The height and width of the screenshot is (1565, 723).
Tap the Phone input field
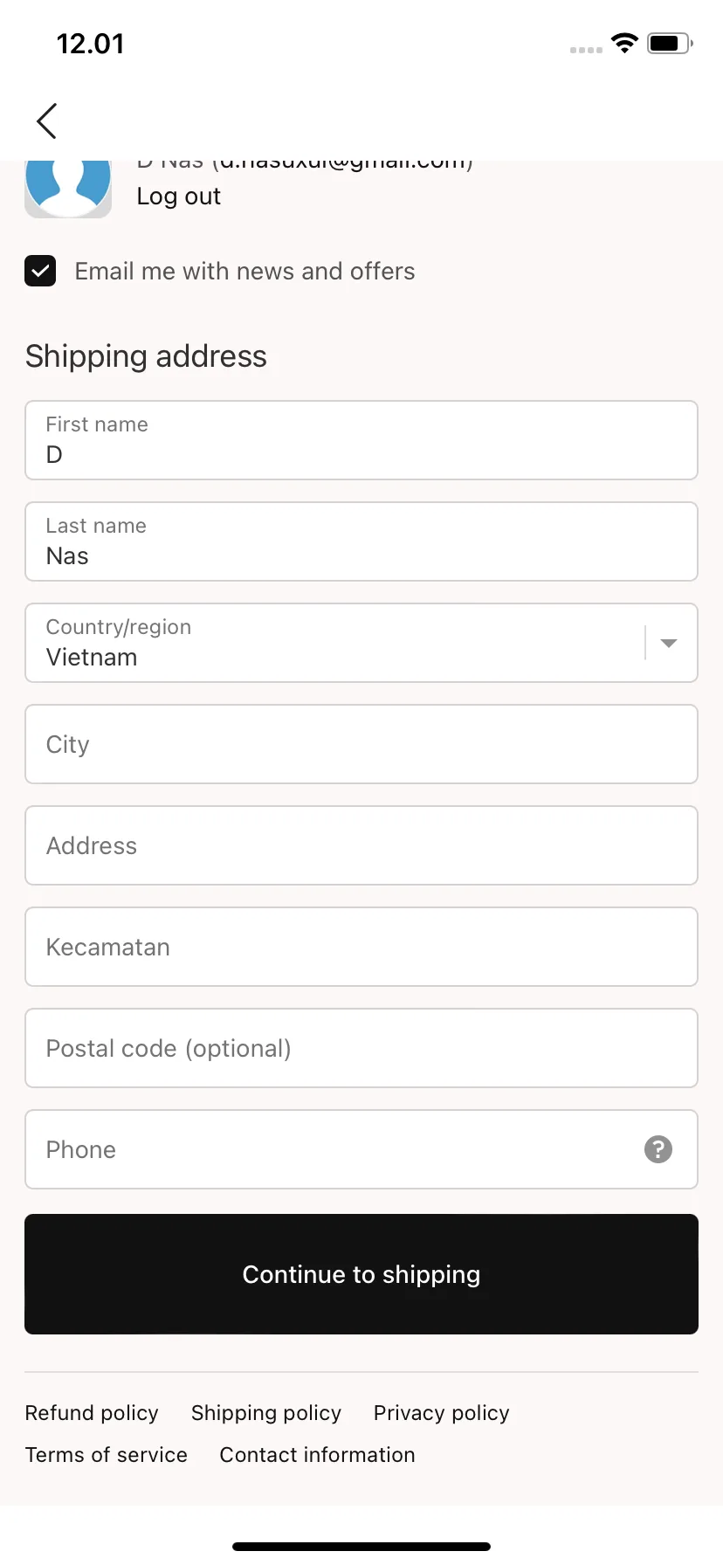coord(361,1149)
